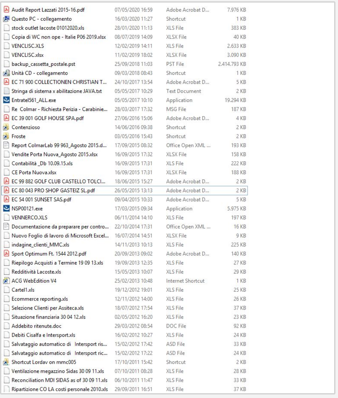338x398 pixels.
Task: Click the Unità CD shortcut icon
Action: coord(6,73)
